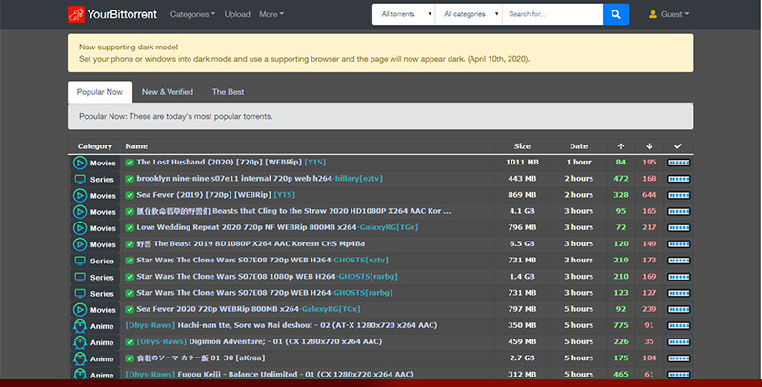Switch to The Best tab
762x387 pixels.
[x=228, y=92]
